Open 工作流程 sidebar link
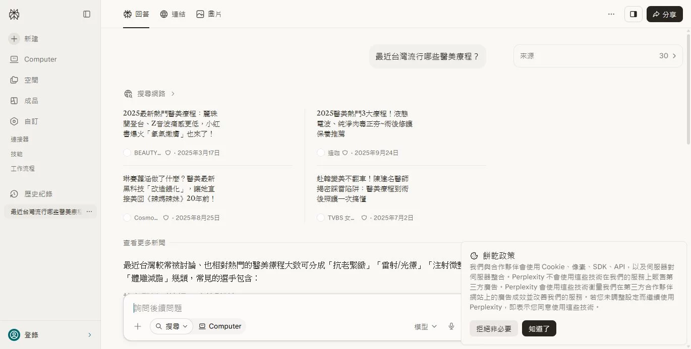This screenshot has height=349, width=691. click(23, 169)
